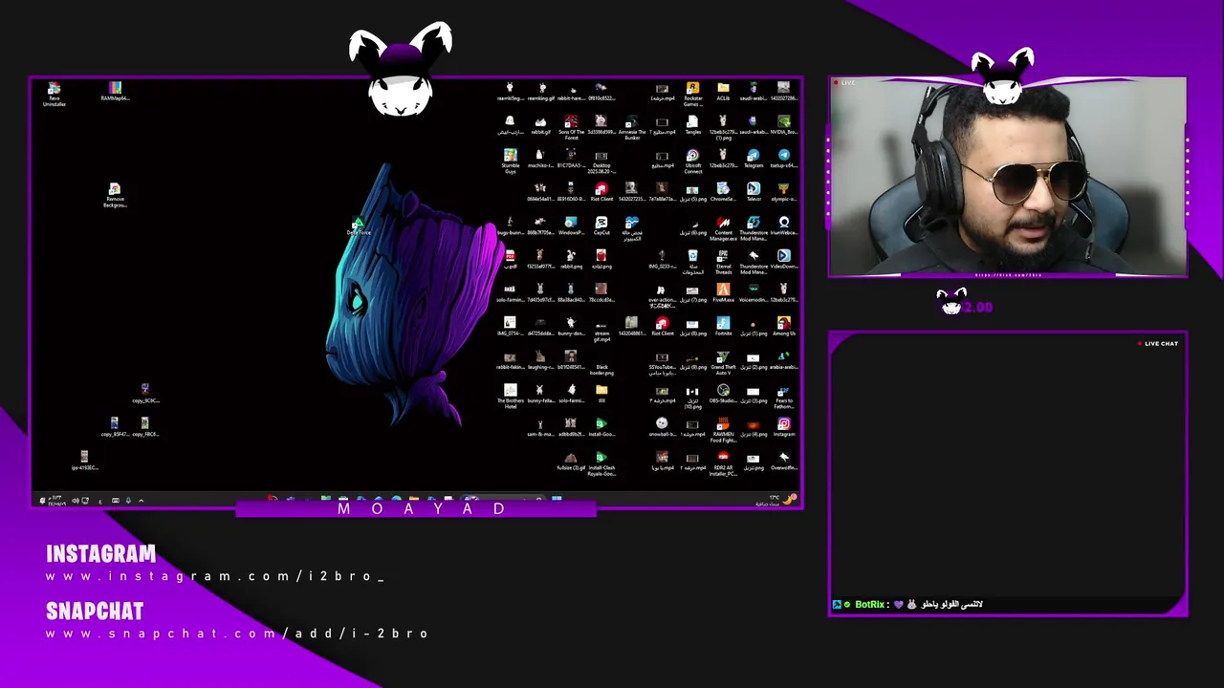
Task: Open the VideoDownloader desktop icon
Action: tap(784, 260)
